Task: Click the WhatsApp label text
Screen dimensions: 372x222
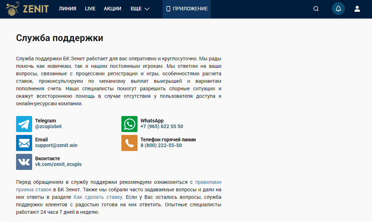Action: 152,121
